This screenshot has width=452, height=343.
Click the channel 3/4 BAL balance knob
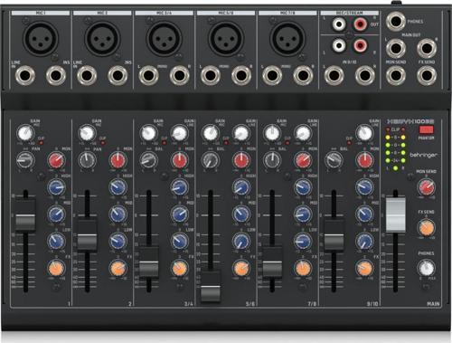click(x=149, y=160)
